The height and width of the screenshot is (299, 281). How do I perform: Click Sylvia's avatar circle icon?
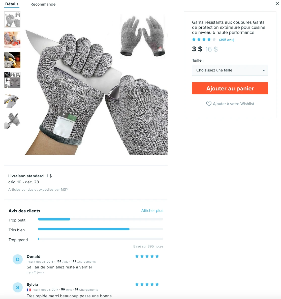click(x=17, y=287)
